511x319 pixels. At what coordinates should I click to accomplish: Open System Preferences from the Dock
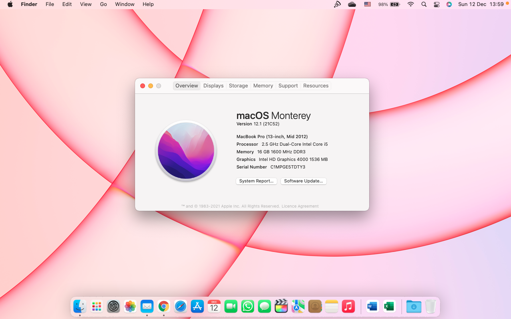[x=113, y=306]
